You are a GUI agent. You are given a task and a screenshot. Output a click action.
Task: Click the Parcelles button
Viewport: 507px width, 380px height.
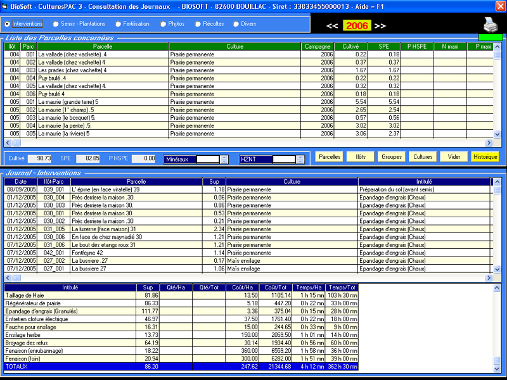pos(329,156)
